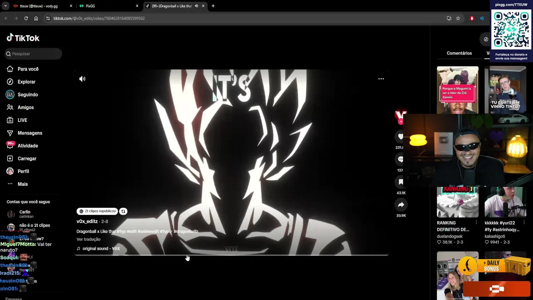Open options for kkkkkk #yuri22 video
The image size is (533, 300).
(x=524, y=223)
